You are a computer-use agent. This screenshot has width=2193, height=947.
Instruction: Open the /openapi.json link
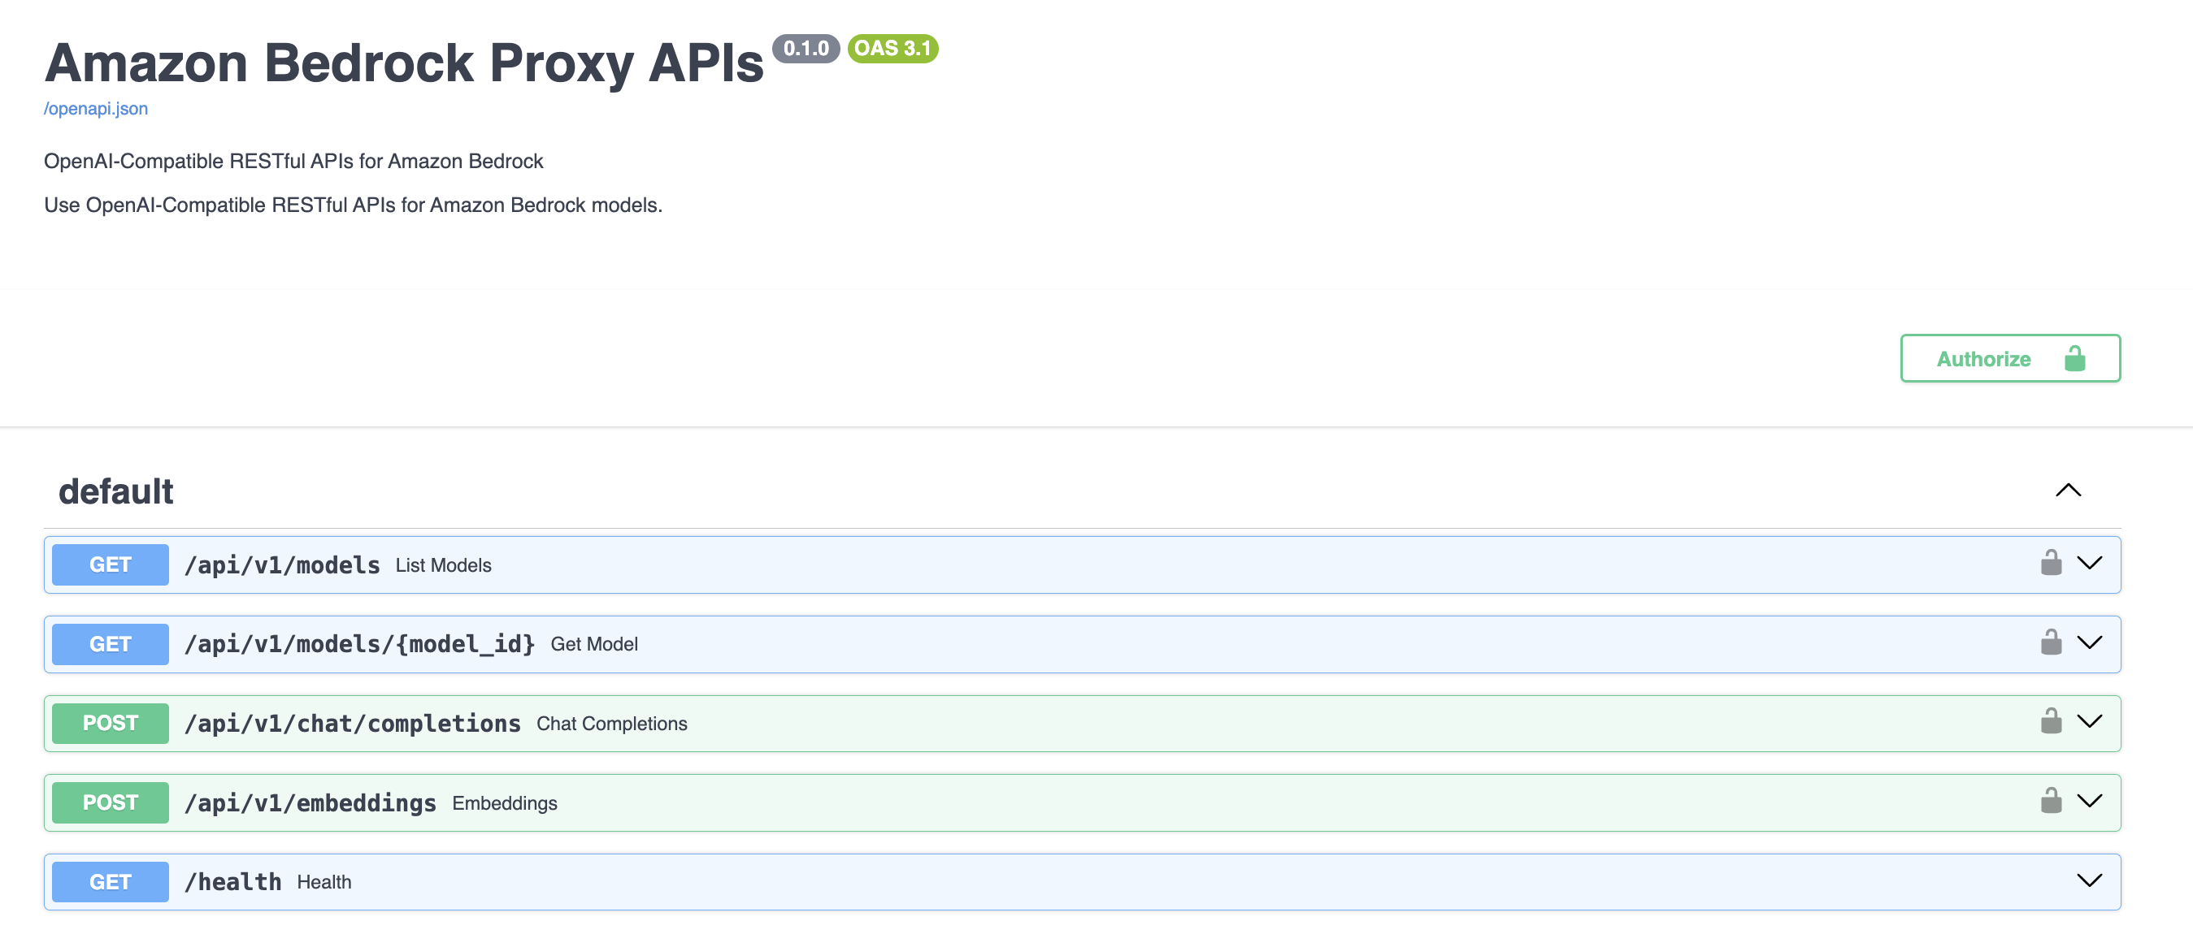point(96,109)
